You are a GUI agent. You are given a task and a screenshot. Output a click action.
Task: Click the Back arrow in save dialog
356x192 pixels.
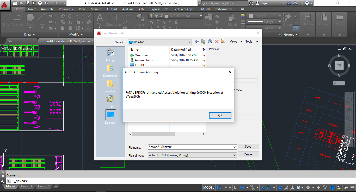pos(197,42)
